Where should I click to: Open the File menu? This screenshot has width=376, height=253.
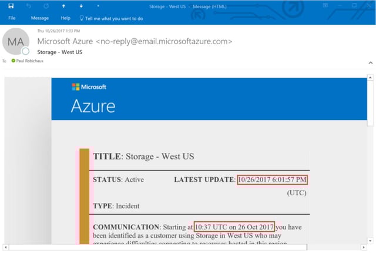pos(12,18)
